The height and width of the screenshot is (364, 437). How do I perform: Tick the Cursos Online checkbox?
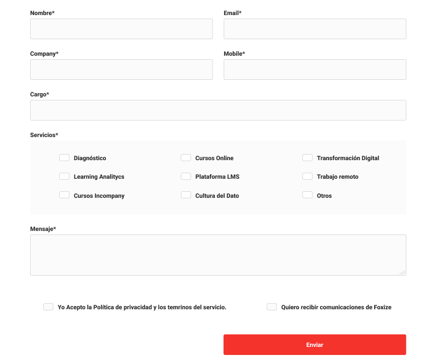click(x=186, y=158)
